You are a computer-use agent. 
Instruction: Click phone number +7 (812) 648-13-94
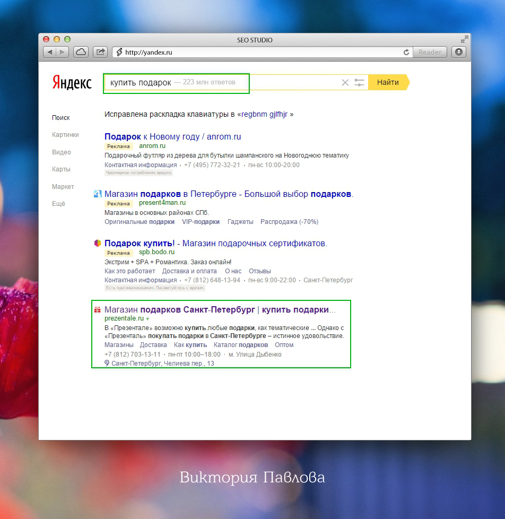click(212, 280)
